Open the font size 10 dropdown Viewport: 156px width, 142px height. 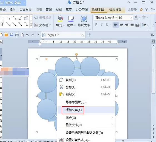point(132,18)
